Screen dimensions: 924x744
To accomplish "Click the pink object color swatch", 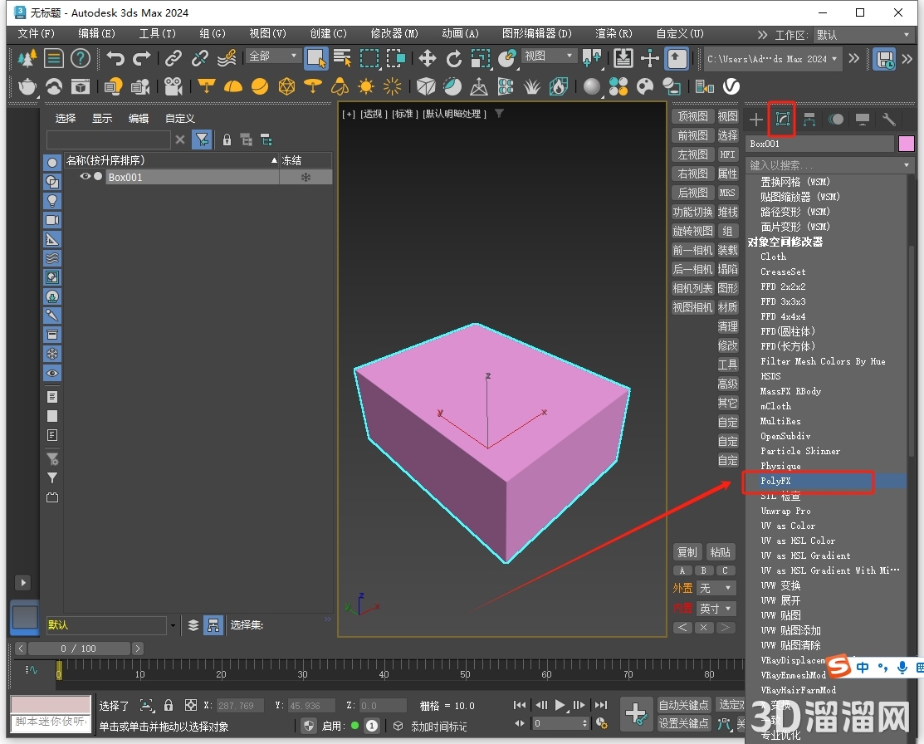I will coord(906,143).
